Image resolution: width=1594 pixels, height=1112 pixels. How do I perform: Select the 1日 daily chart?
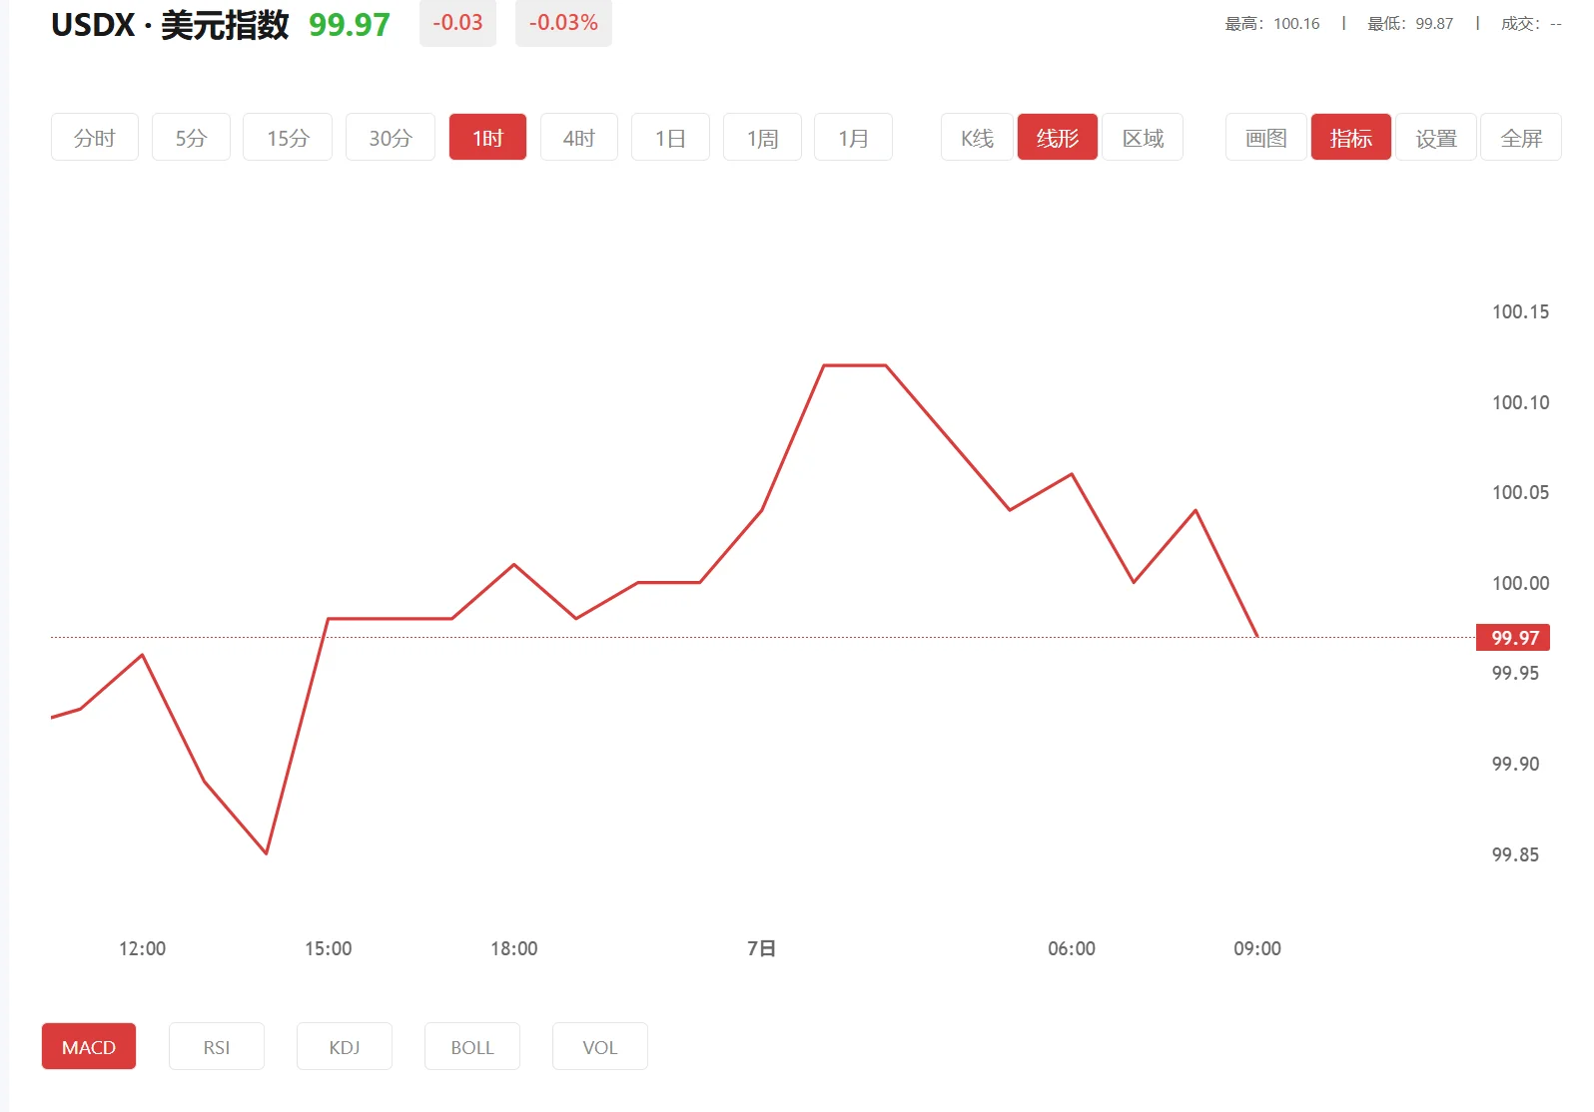pyautogui.click(x=670, y=138)
